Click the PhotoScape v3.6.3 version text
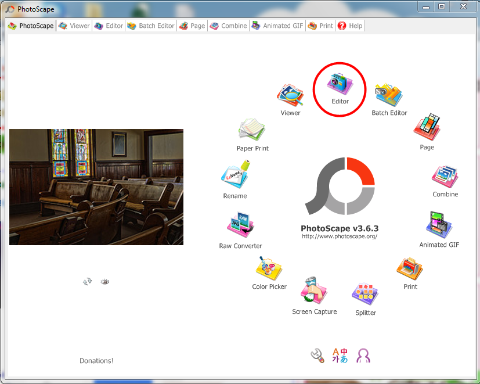480x384 pixels. pos(340,228)
